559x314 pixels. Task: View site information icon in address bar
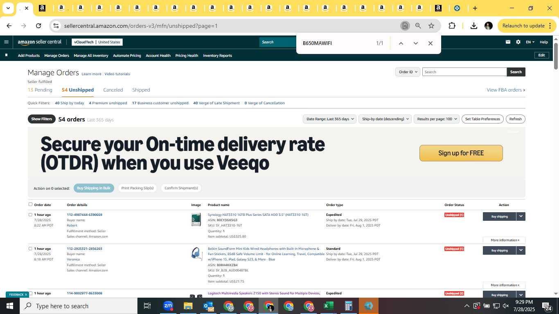(56, 26)
